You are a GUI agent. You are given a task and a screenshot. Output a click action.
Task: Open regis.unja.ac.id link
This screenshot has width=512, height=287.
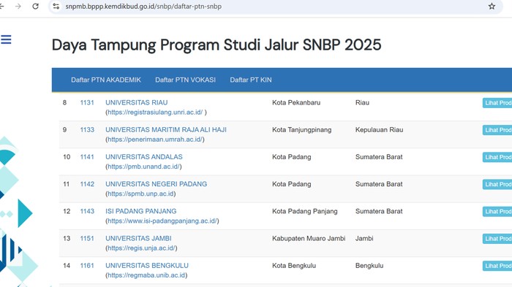pos(141,248)
